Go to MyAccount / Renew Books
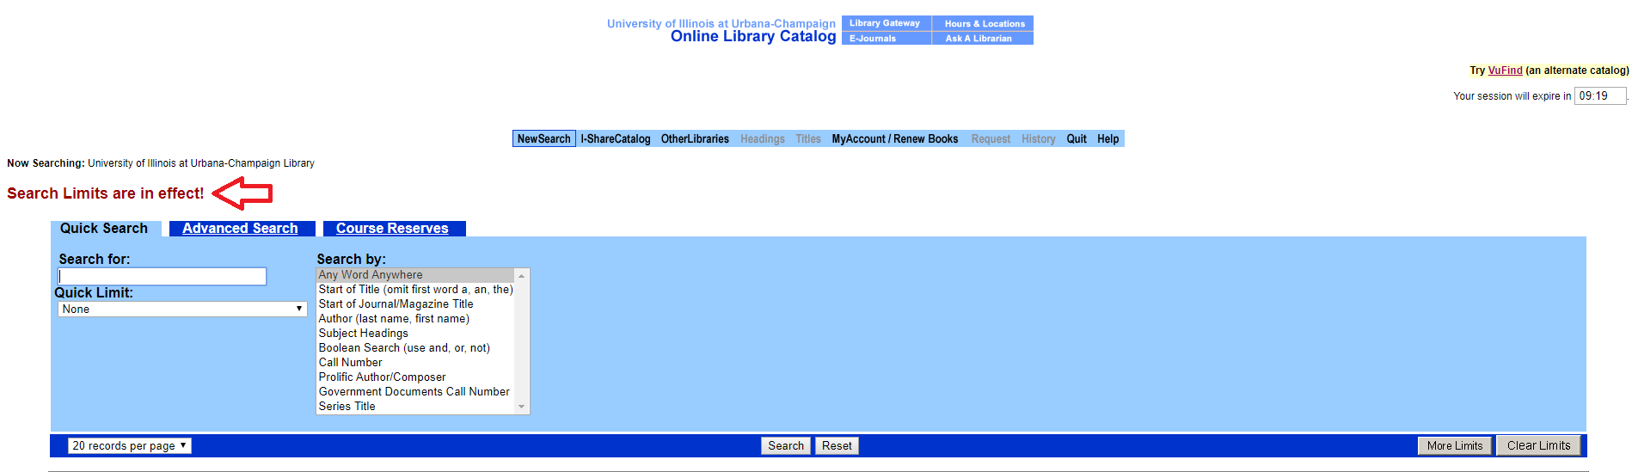Screen dimensions: 1632x472 pos(894,139)
